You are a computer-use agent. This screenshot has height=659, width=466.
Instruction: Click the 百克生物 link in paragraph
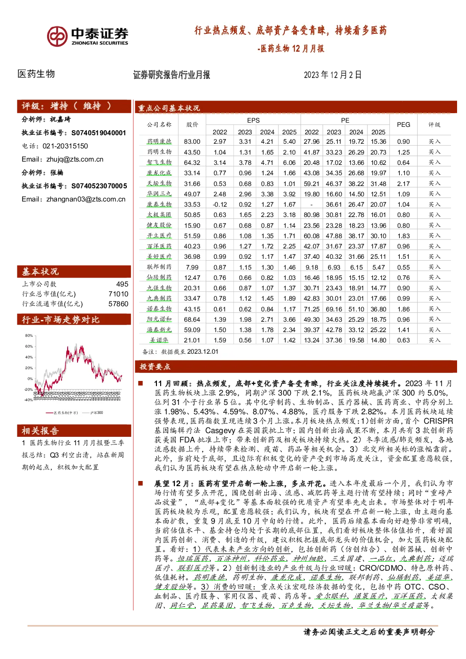(x=296, y=605)
